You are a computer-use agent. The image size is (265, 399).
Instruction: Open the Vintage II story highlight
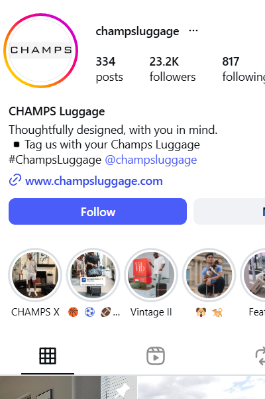151,275
